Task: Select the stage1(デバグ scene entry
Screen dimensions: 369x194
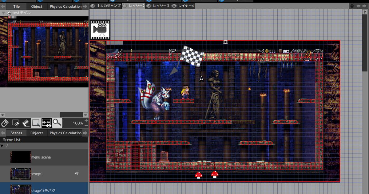Action: [x=44, y=188]
